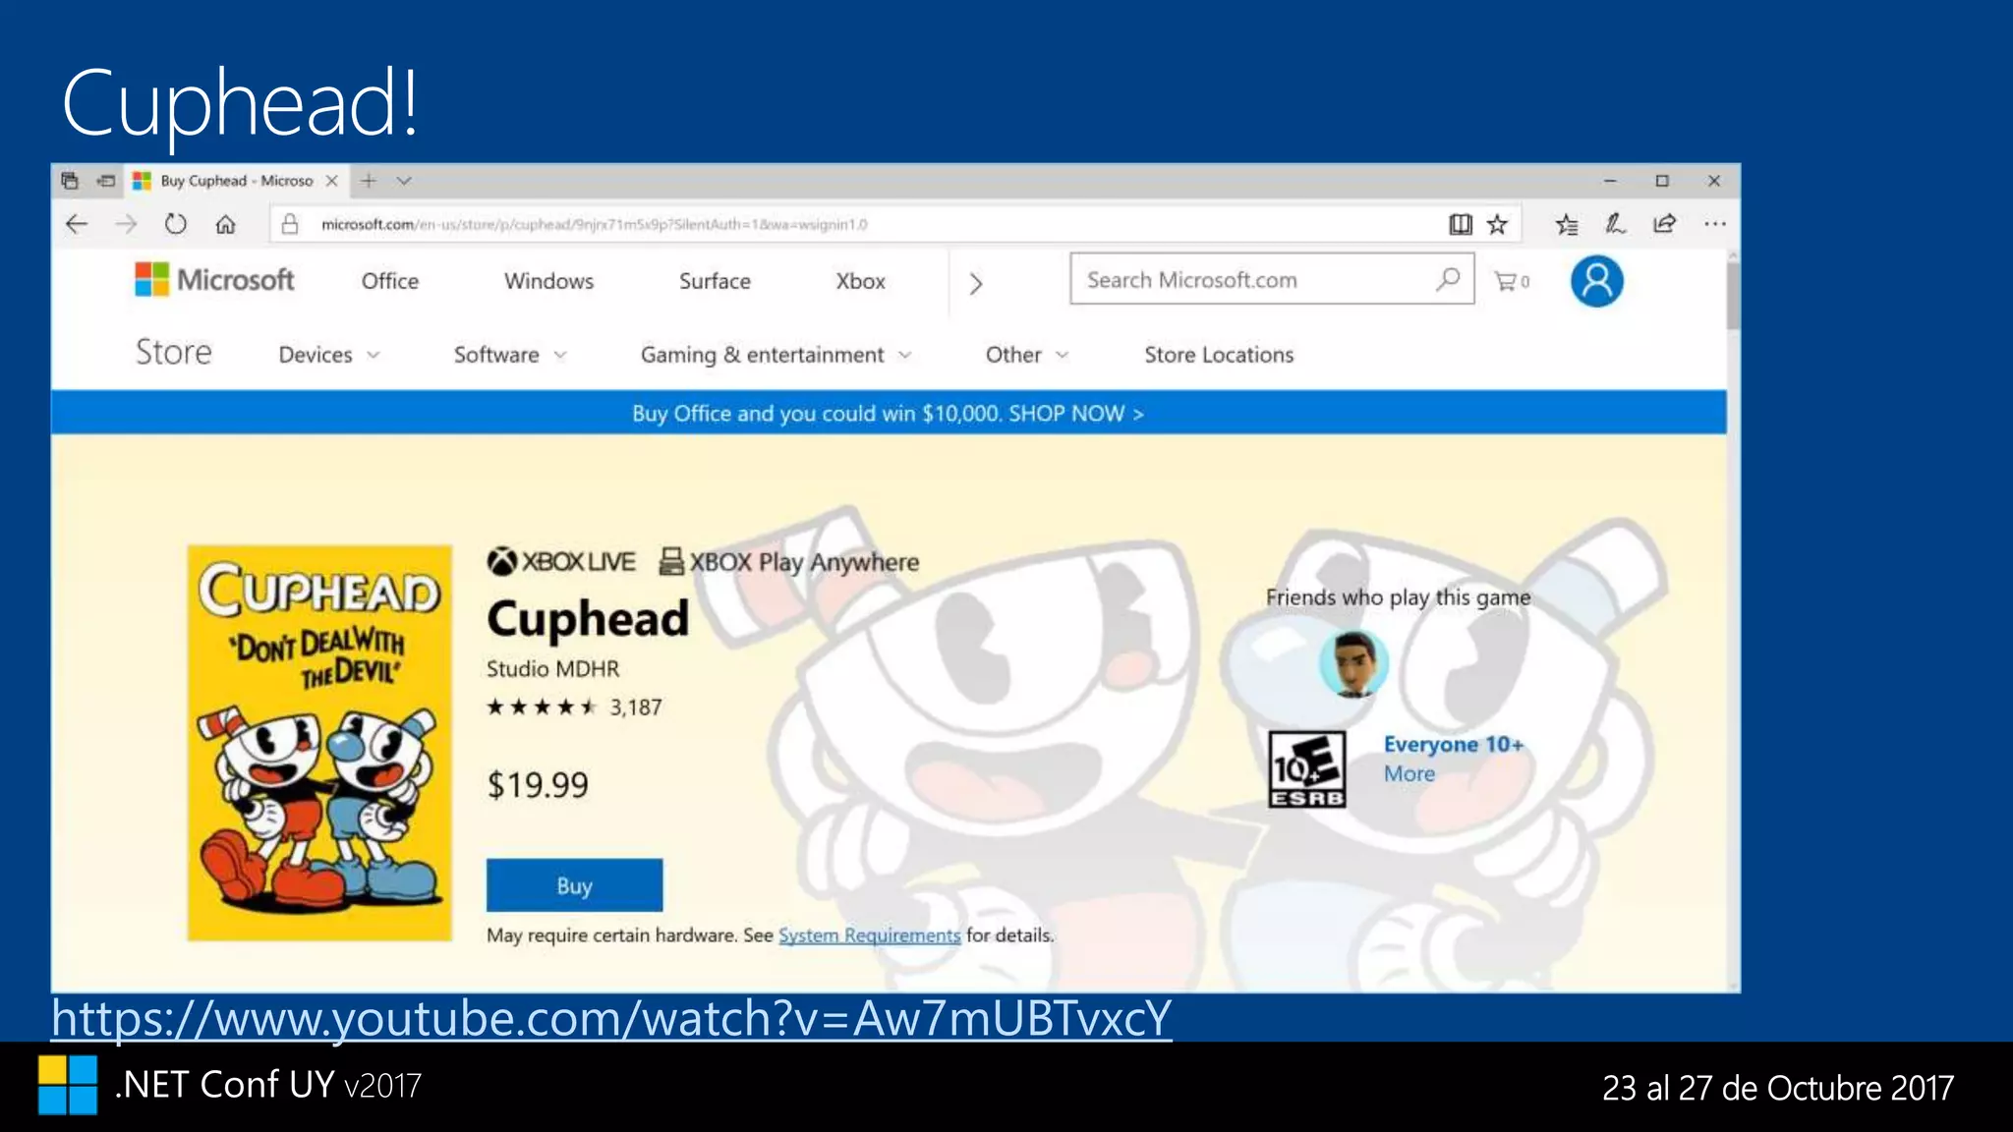Open the Surface menu item
Image resolution: width=2013 pixels, height=1132 pixels.
coord(715,281)
